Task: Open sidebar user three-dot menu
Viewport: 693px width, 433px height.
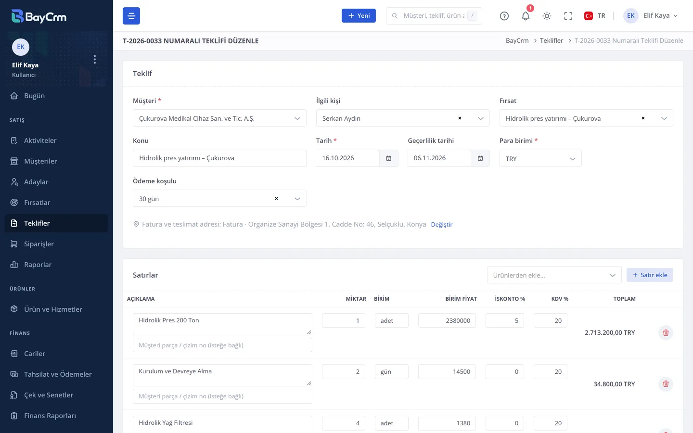Action: [95, 59]
